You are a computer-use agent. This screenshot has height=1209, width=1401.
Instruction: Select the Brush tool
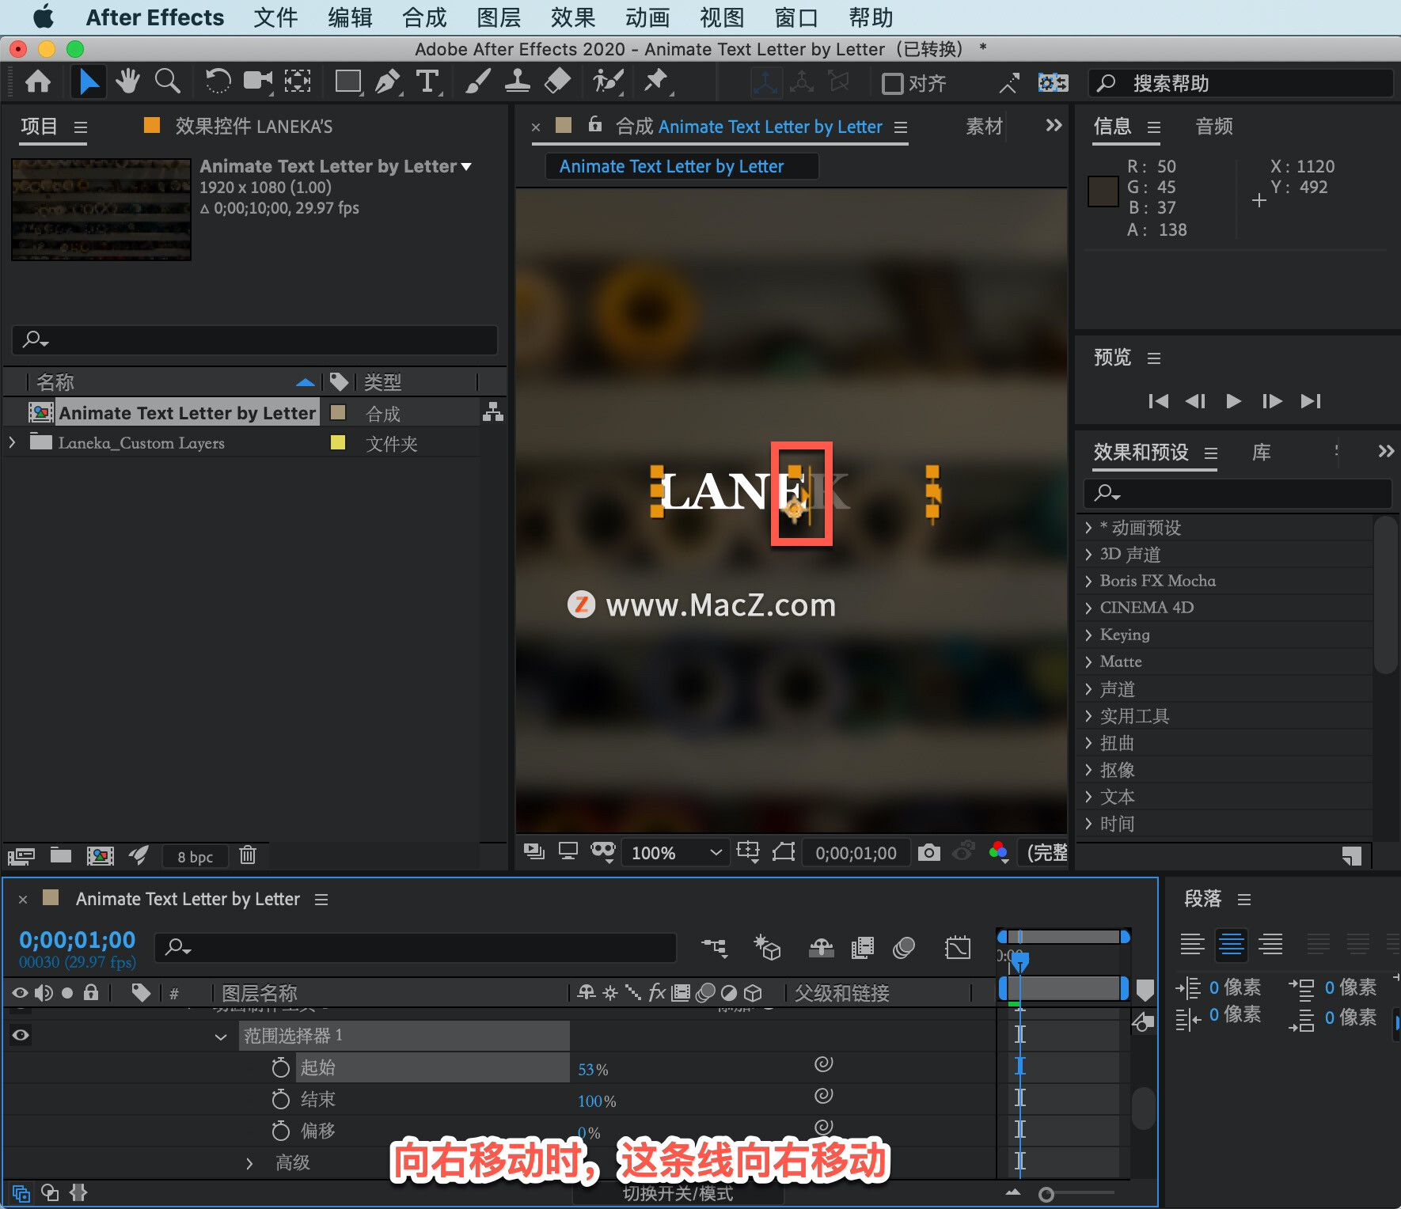click(x=477, y=81)
